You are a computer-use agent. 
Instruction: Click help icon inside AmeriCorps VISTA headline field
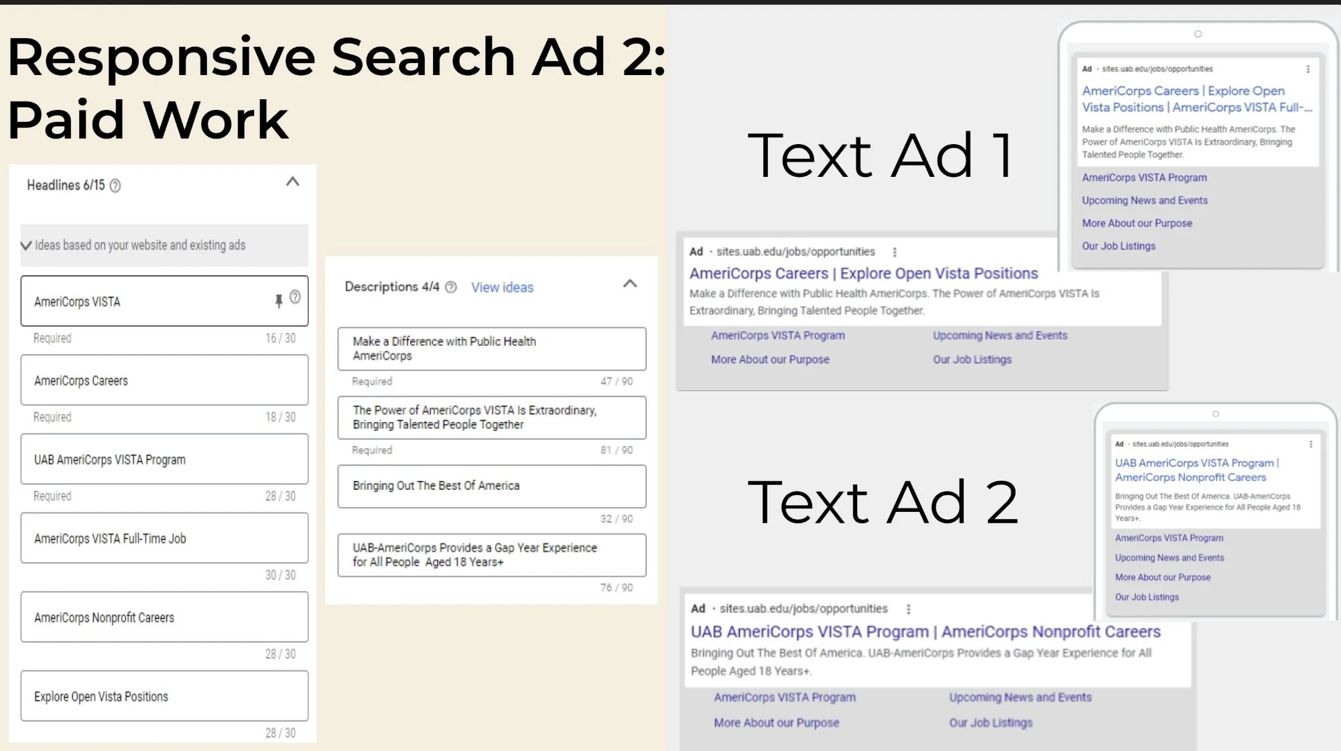click(295, 297)
